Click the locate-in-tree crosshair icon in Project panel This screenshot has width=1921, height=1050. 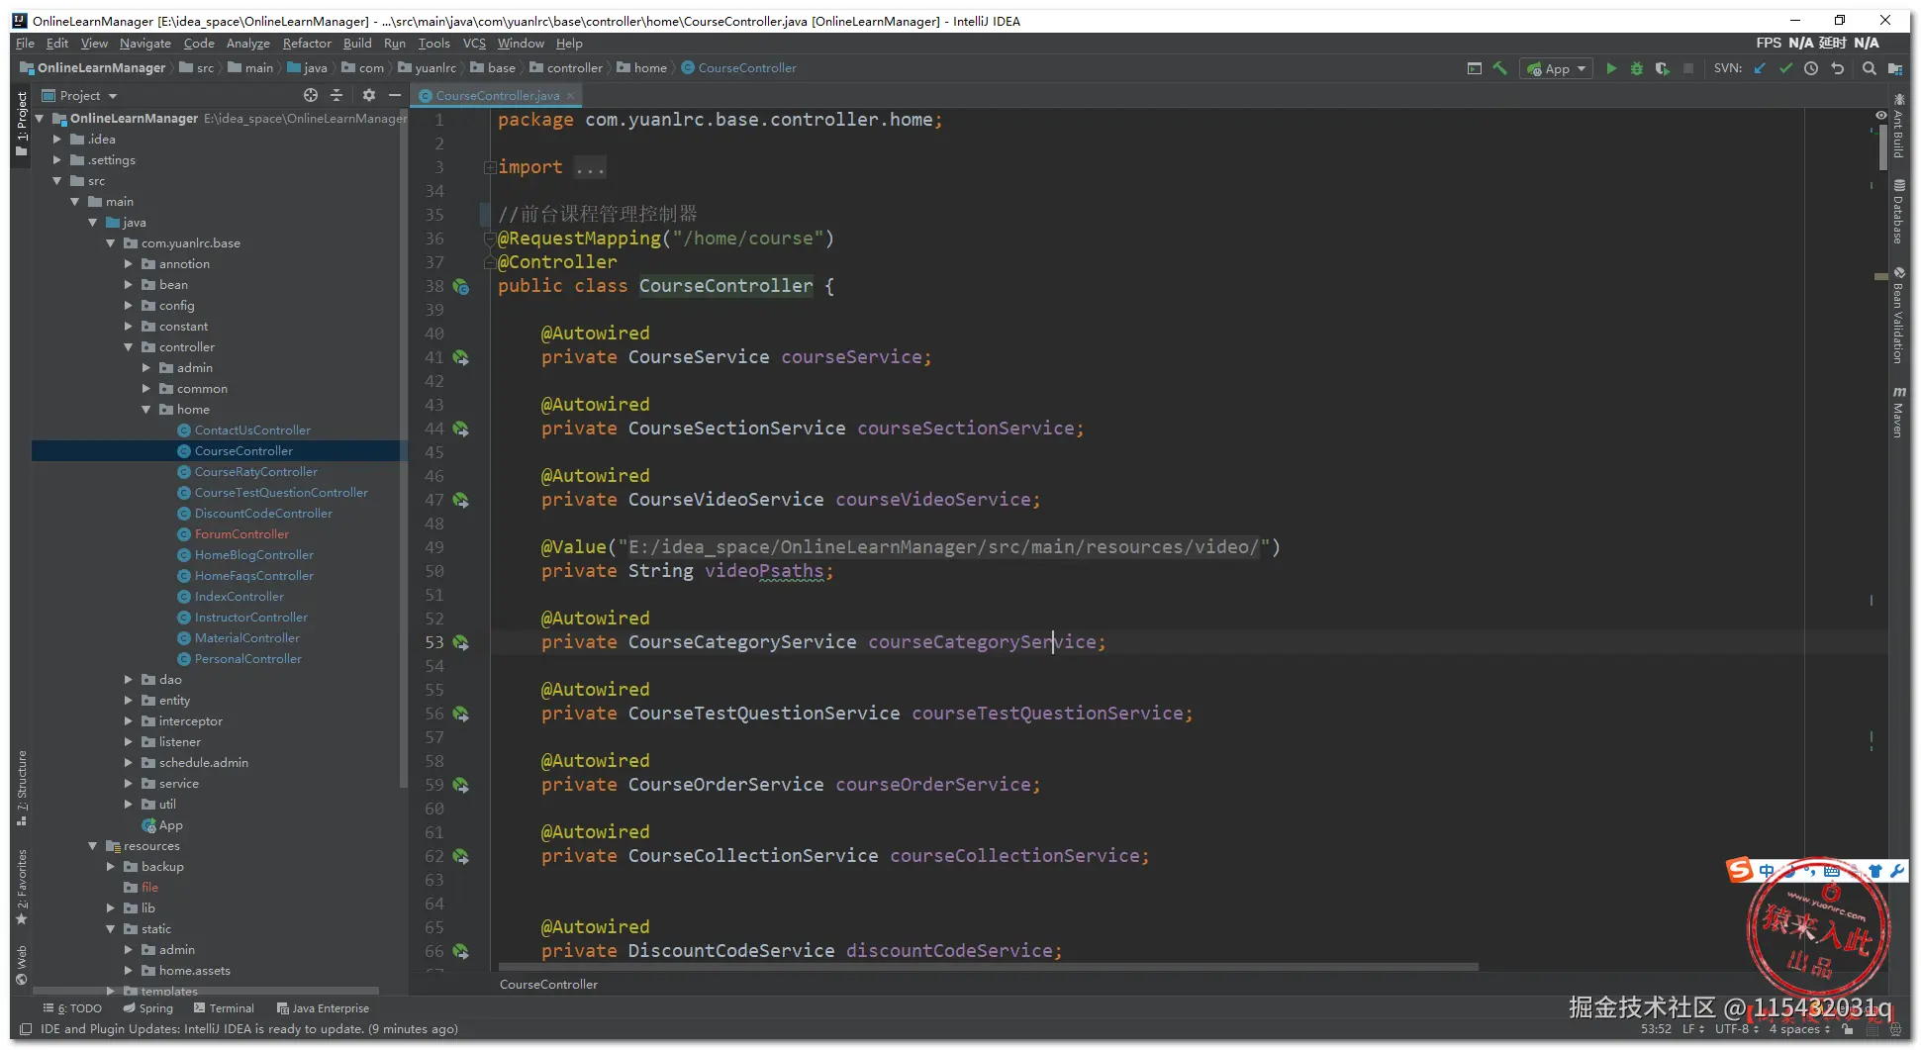point(311,95)
